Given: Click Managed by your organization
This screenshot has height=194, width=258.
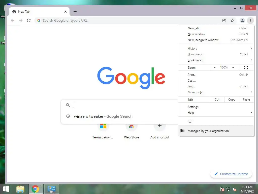Looking at the screenshot, I should click(x=216, y=131).
